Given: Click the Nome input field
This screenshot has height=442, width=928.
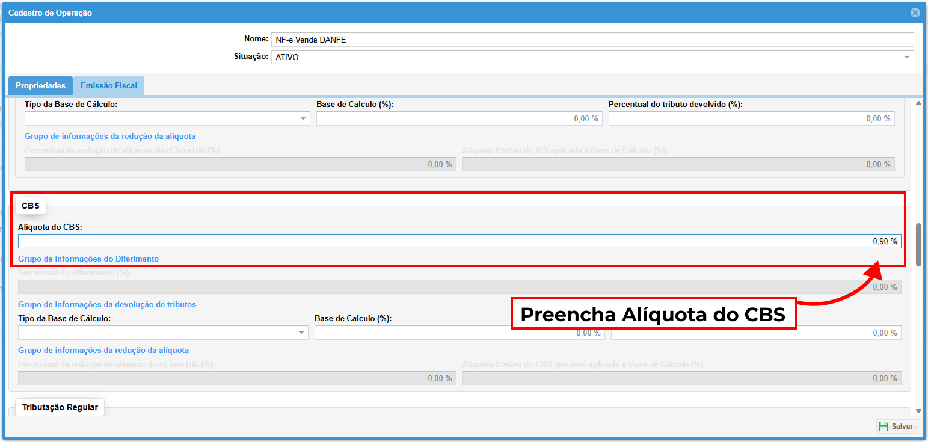Looking at the screenshot, I should coord(592,40).
